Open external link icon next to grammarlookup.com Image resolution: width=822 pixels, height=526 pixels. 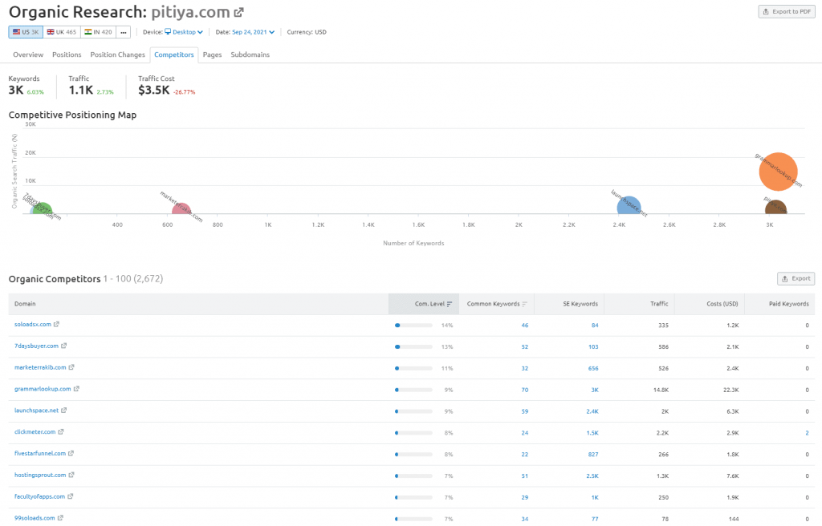coord(76,389)
